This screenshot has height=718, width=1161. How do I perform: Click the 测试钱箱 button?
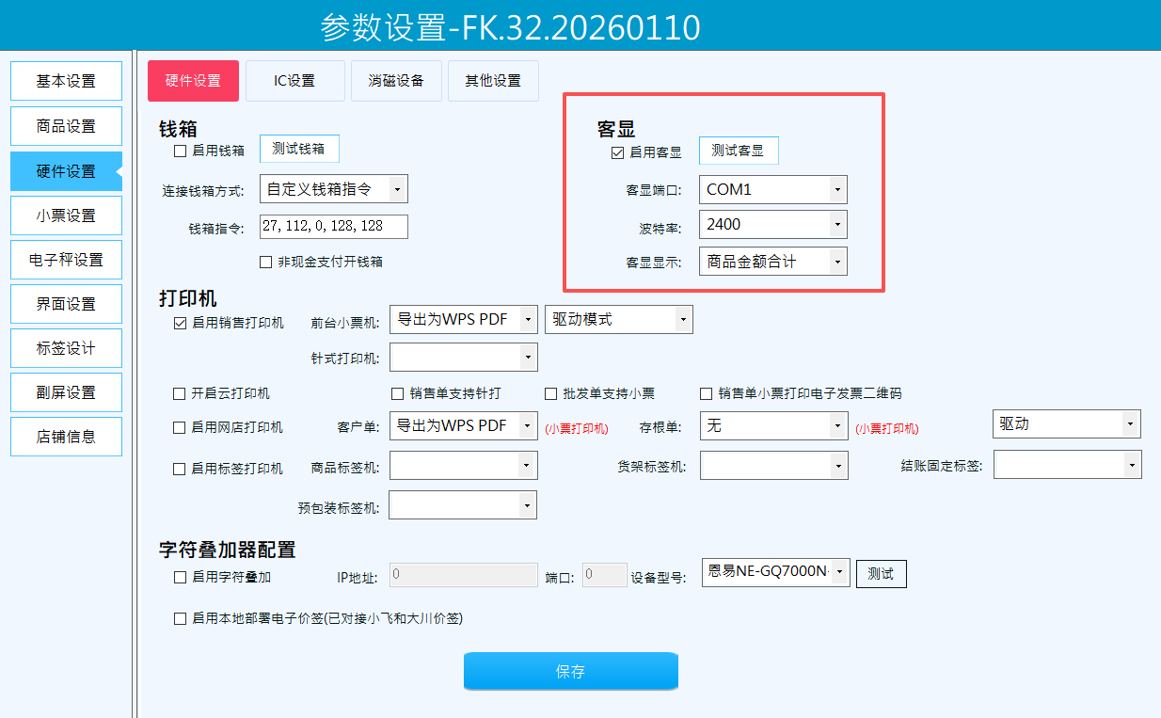pos(299,150)
